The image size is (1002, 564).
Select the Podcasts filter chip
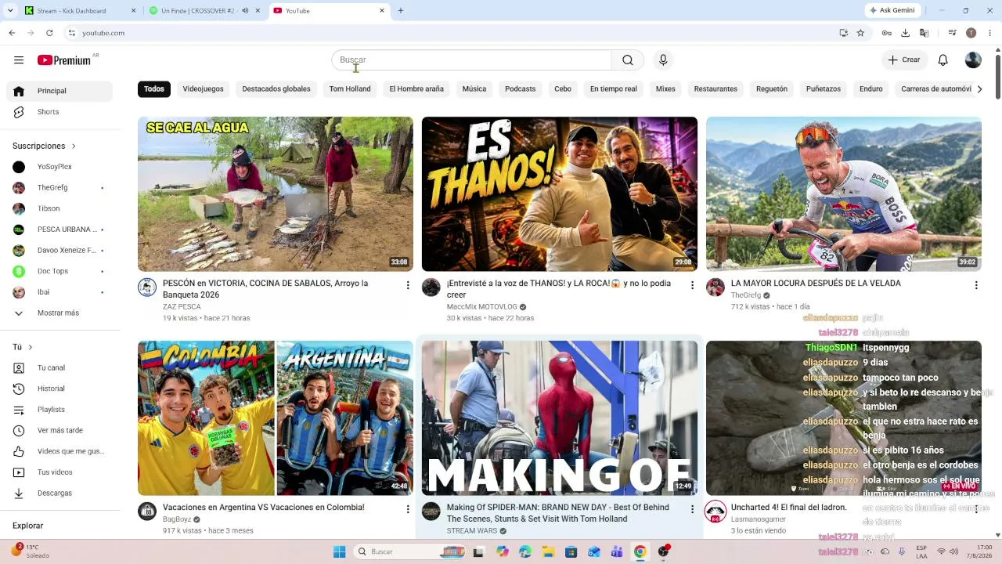(x=521, y=89)
